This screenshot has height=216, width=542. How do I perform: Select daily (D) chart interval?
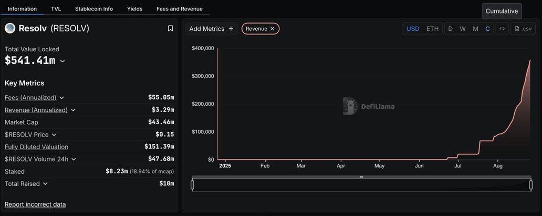pos(450,29)
